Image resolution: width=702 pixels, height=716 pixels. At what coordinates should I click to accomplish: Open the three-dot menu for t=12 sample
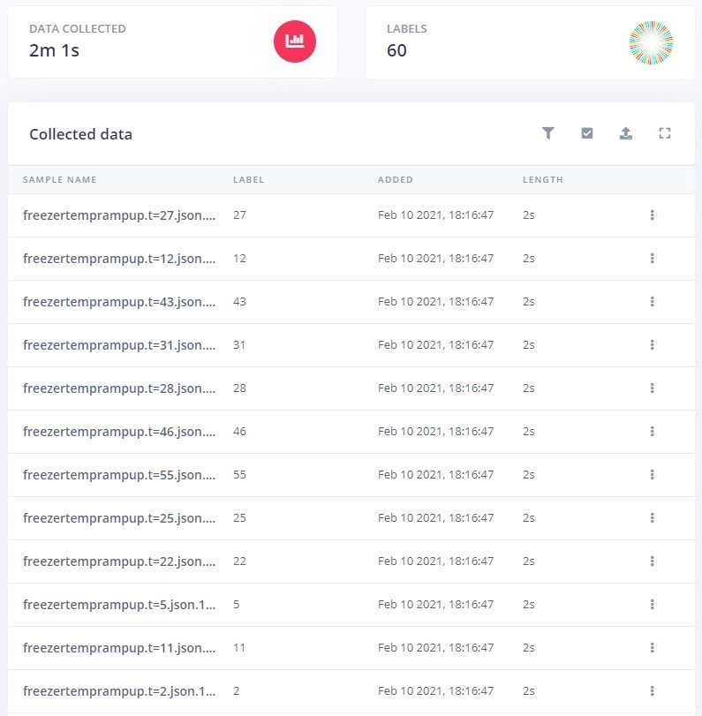pos(652,258)
